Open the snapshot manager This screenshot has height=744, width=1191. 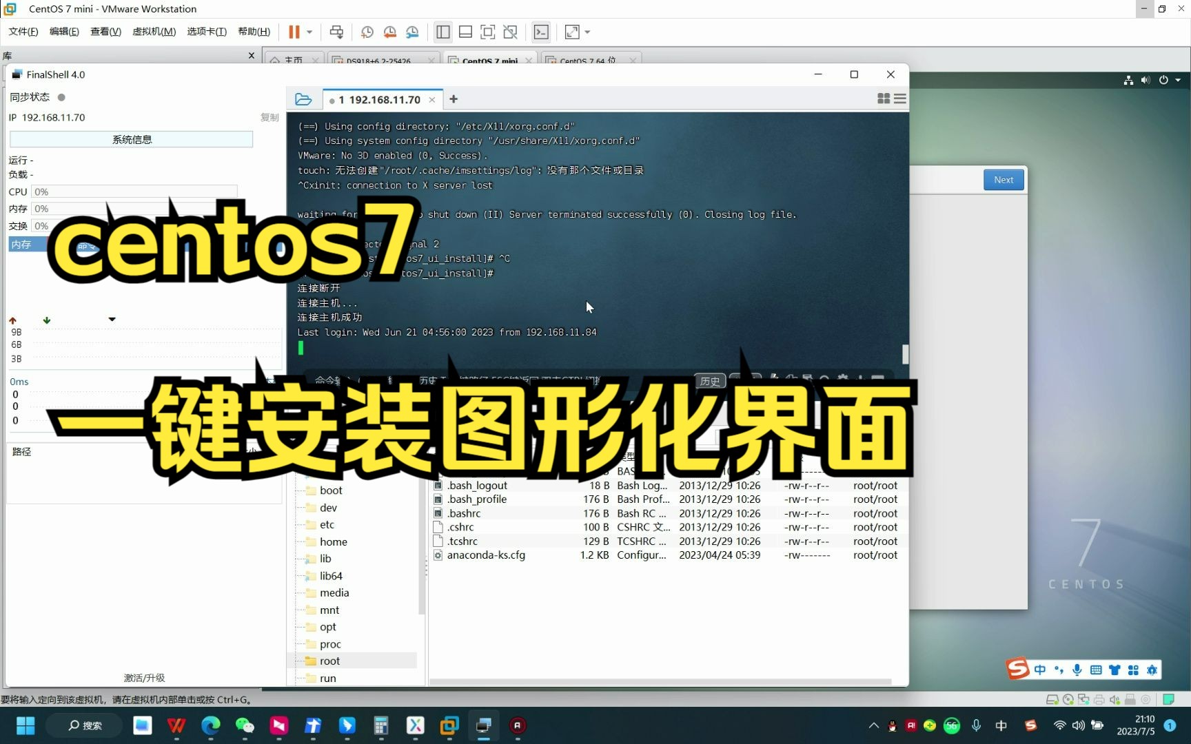[412, 32]
